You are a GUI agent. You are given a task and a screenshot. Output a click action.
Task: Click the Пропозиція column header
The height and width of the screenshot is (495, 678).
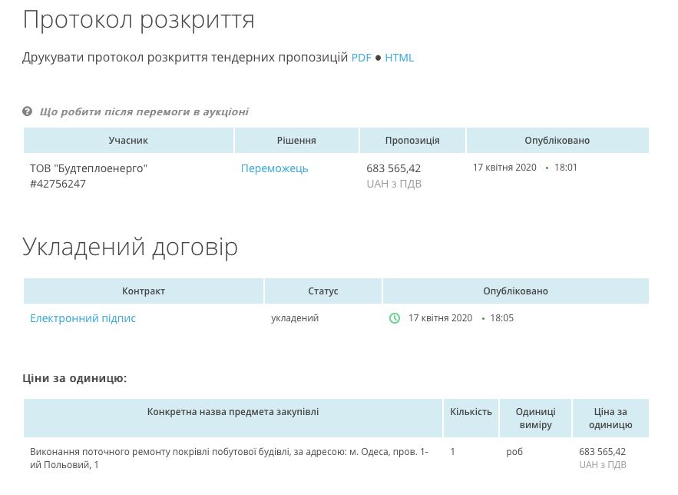[412, 140]
